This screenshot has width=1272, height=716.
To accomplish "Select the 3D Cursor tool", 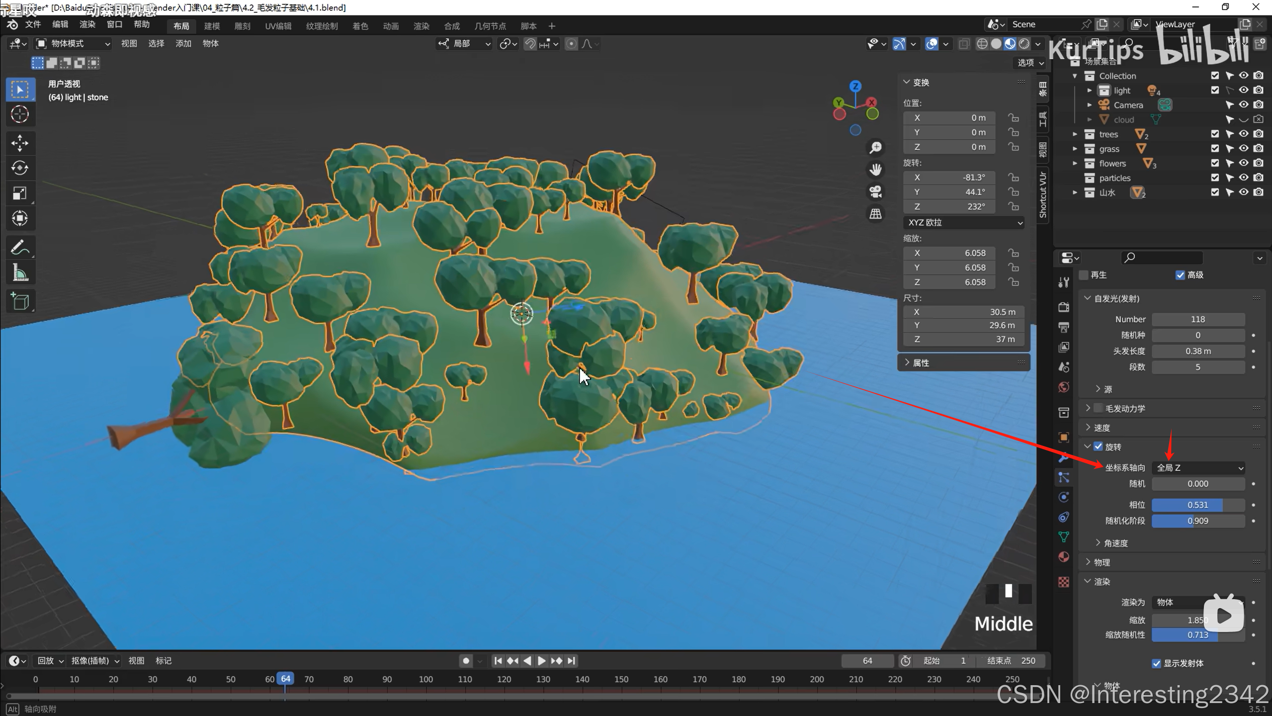I will [20, 114].
